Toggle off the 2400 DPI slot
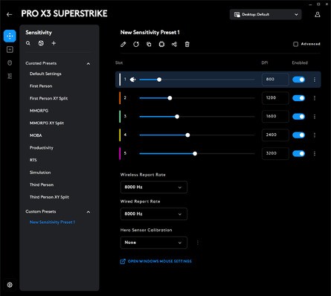This screenshot has height=296, width=331. tap(298, 135)
